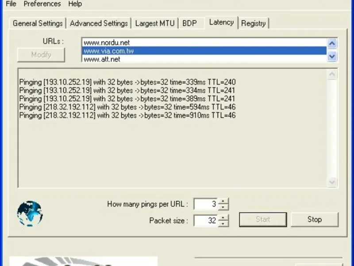Click the pings per URL input field
The width and height of the screenshot is (354, 266).
click(x=206, y=204)
